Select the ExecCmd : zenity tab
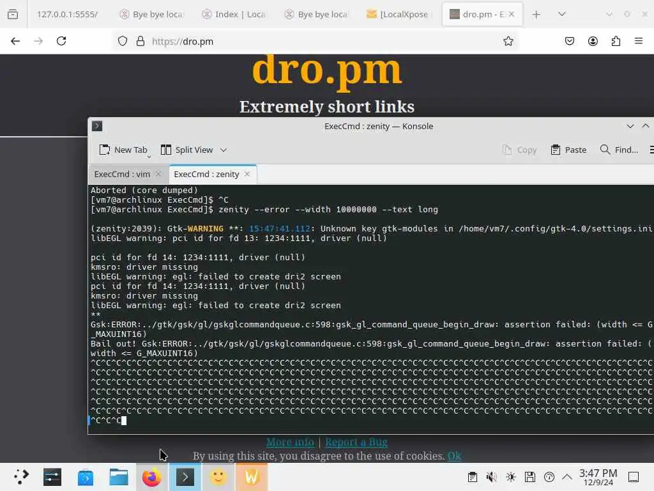This screenshot has width=654, height=491. [206, 174]
